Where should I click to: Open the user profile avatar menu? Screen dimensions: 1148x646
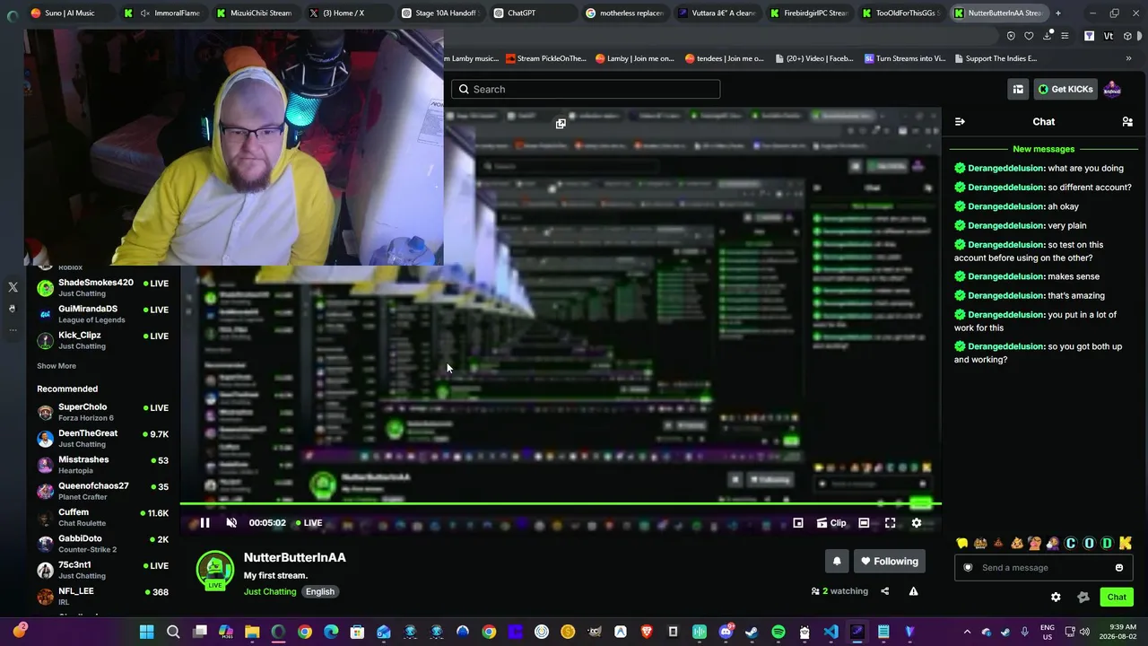pyautogui.click(x=1112, y=89)
